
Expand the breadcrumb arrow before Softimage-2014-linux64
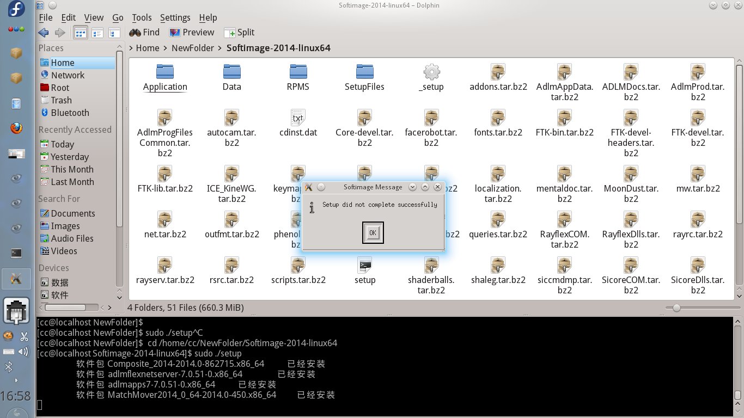[221, 48]
